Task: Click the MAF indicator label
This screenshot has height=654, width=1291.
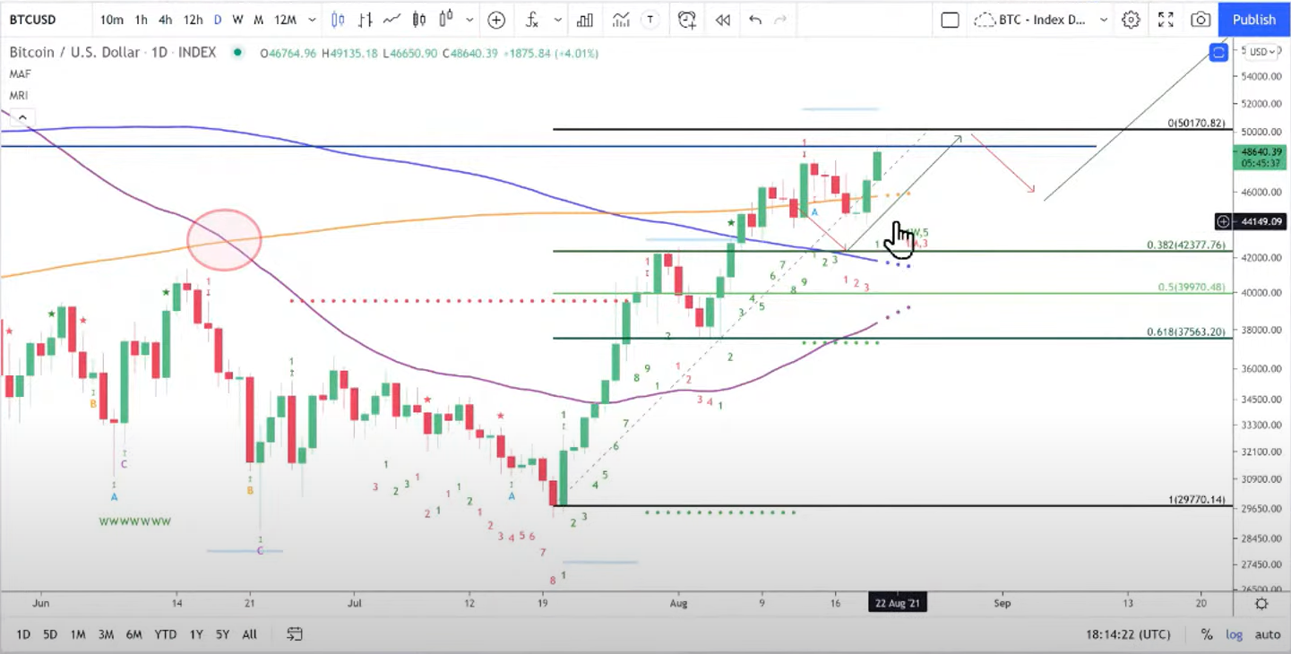Action: coord(21,74)
